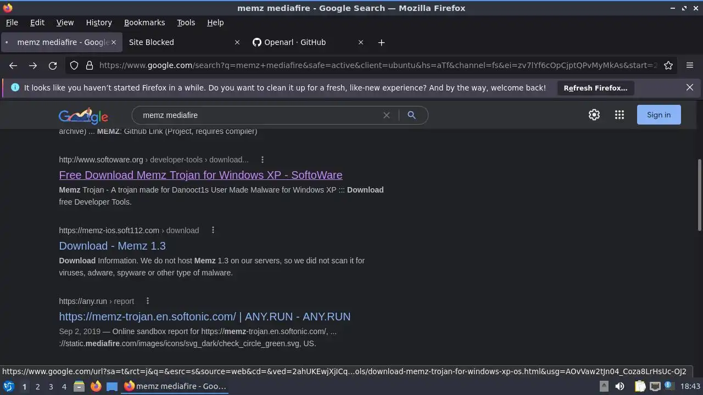Image resolution: width=703 pixels, height=395 pixels.
Task: Select memz mediafire window in taskbar
Action: (175, 386)
